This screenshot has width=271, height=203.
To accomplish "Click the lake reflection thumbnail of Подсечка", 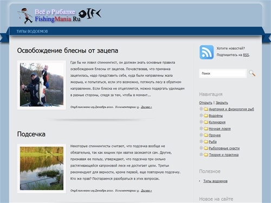I will [42, 168].
